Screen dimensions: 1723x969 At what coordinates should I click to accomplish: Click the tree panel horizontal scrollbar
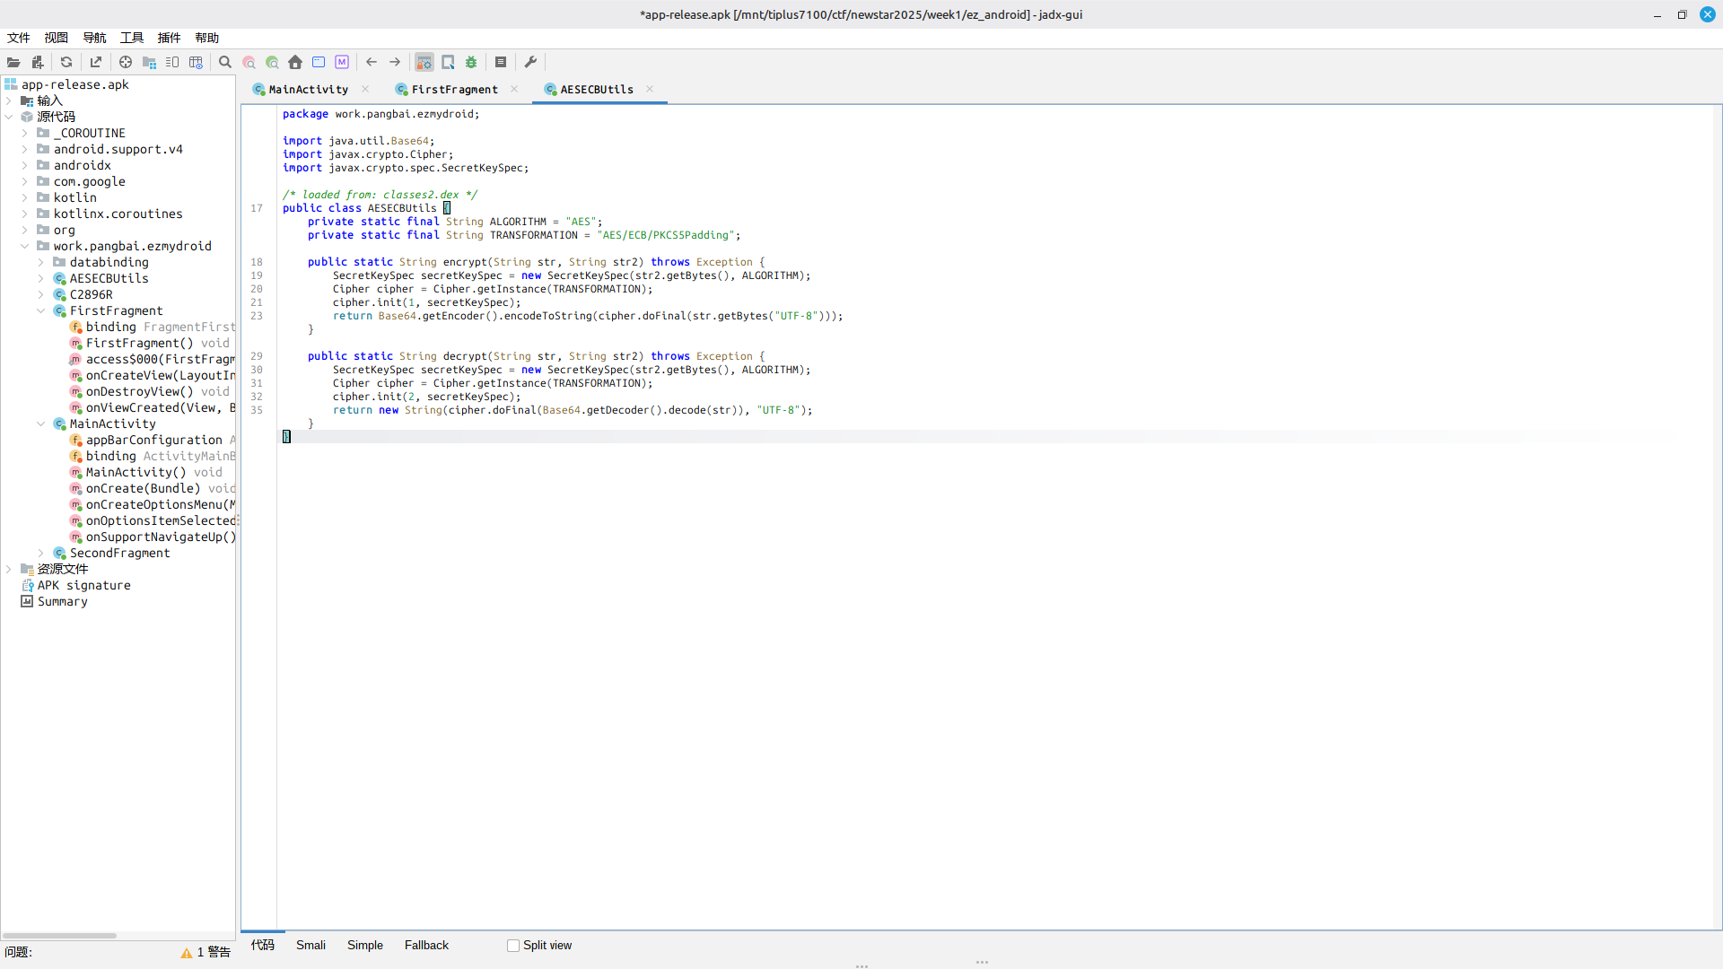point(59,935)
